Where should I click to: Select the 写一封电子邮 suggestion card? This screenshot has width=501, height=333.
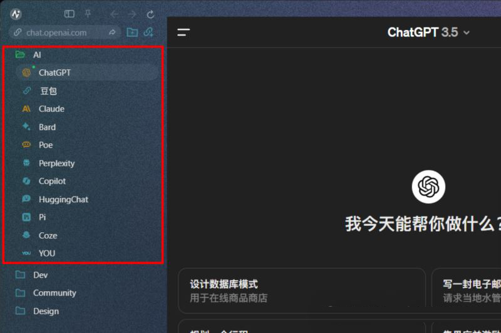[x=467, y=291]
